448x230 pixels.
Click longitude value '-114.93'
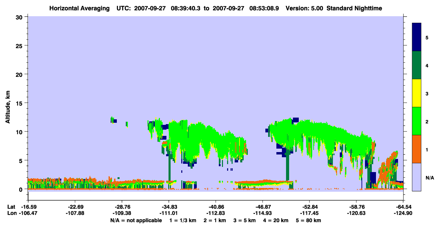coord(263,213)
